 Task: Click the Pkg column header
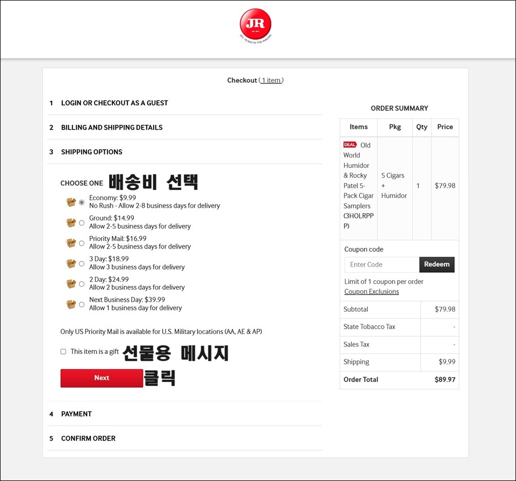pyautogui.click(x=395, y=127)
